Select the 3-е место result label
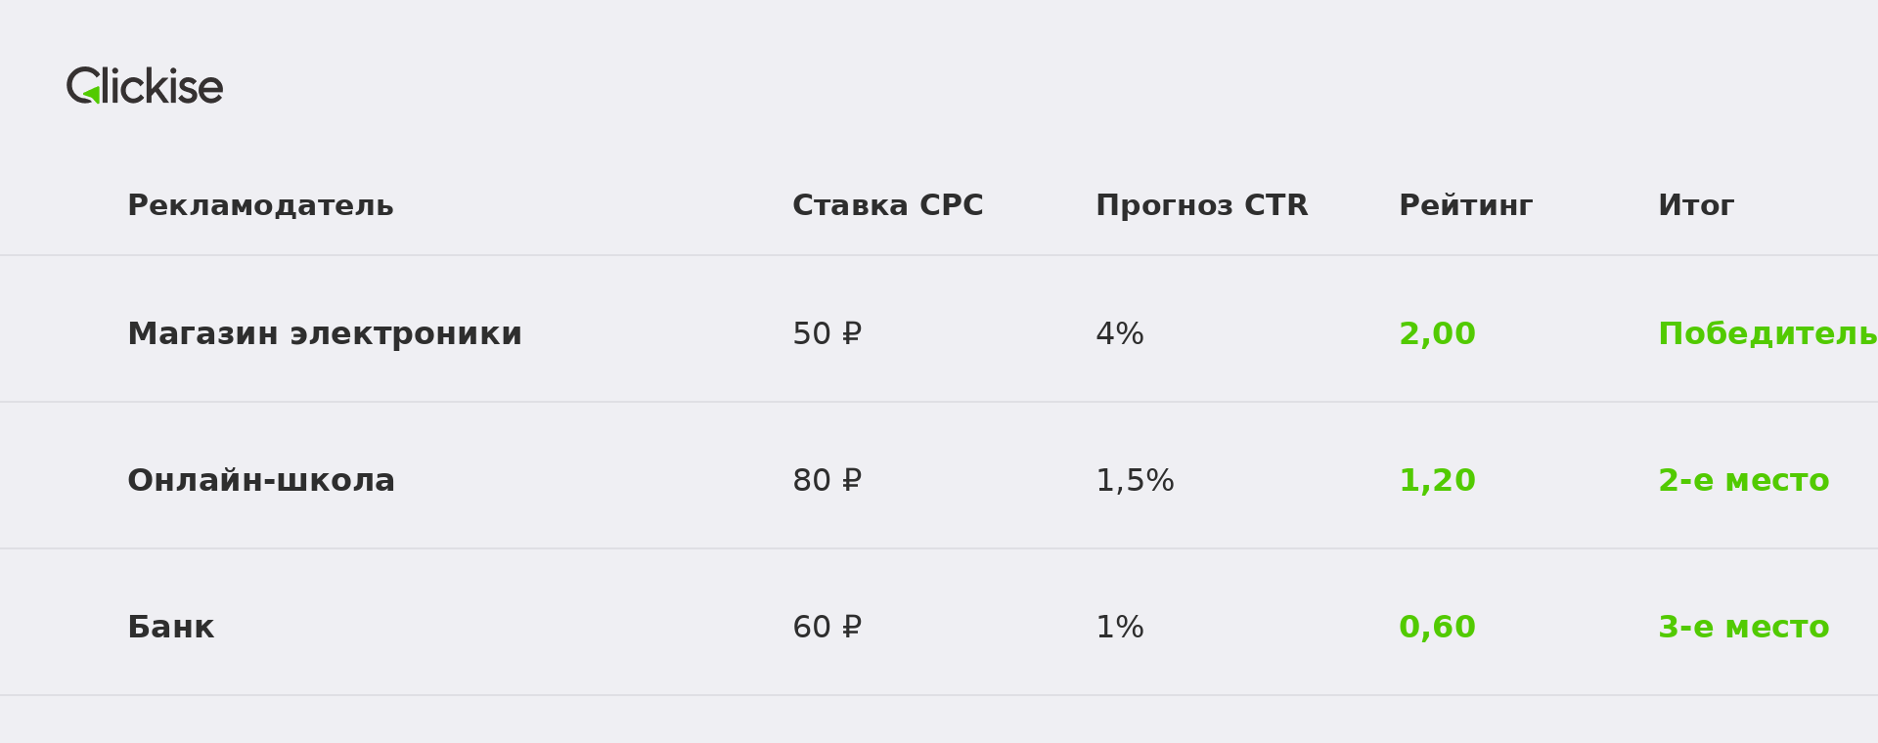The image size is (1878, 743). coord(1743,628)
